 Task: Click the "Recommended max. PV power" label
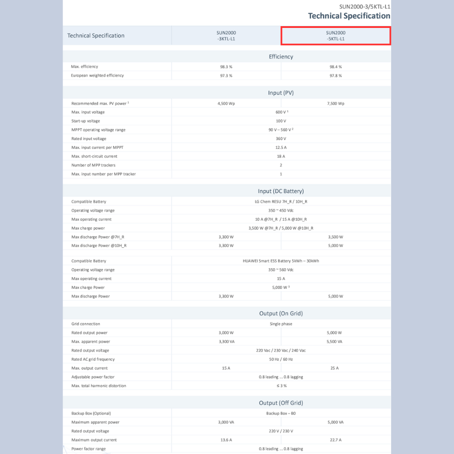point(100,103)
